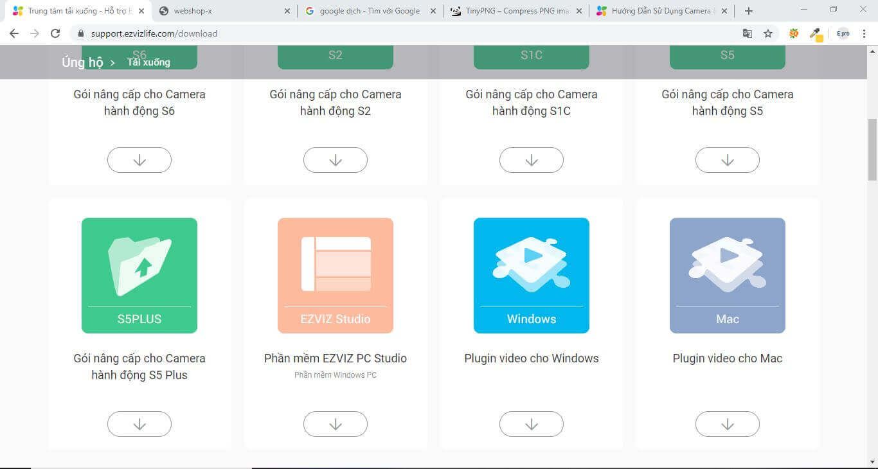Click the blue Windows plugin tile
The width and height of the screenshot is (878, 469).
(532, 276)
